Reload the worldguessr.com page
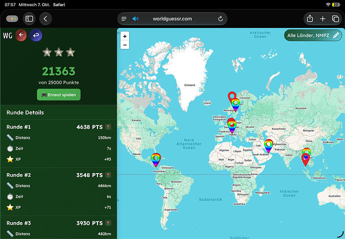345x239 pixels. 220,19
